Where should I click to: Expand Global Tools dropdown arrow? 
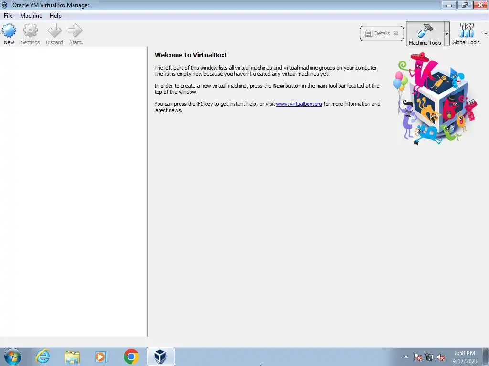486,34
